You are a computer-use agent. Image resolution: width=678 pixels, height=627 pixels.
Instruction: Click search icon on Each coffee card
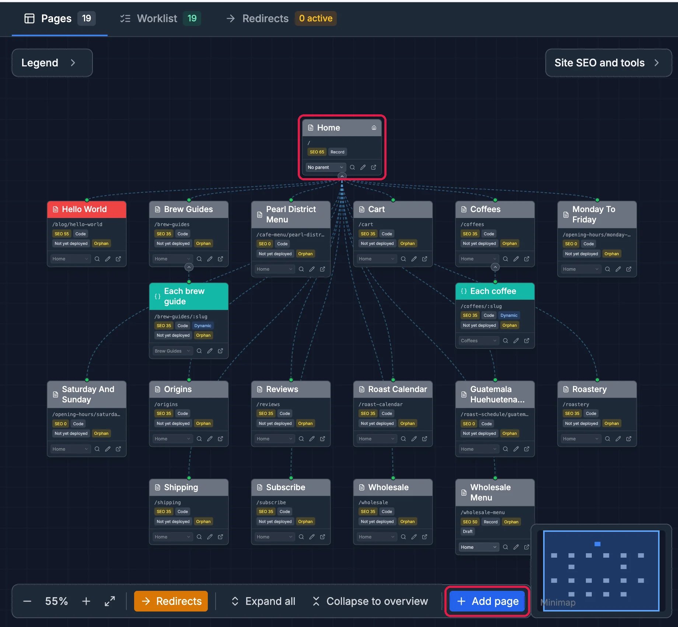506,341
